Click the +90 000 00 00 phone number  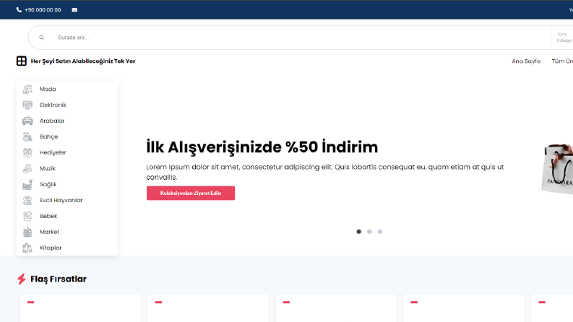[x=43, y=10]
